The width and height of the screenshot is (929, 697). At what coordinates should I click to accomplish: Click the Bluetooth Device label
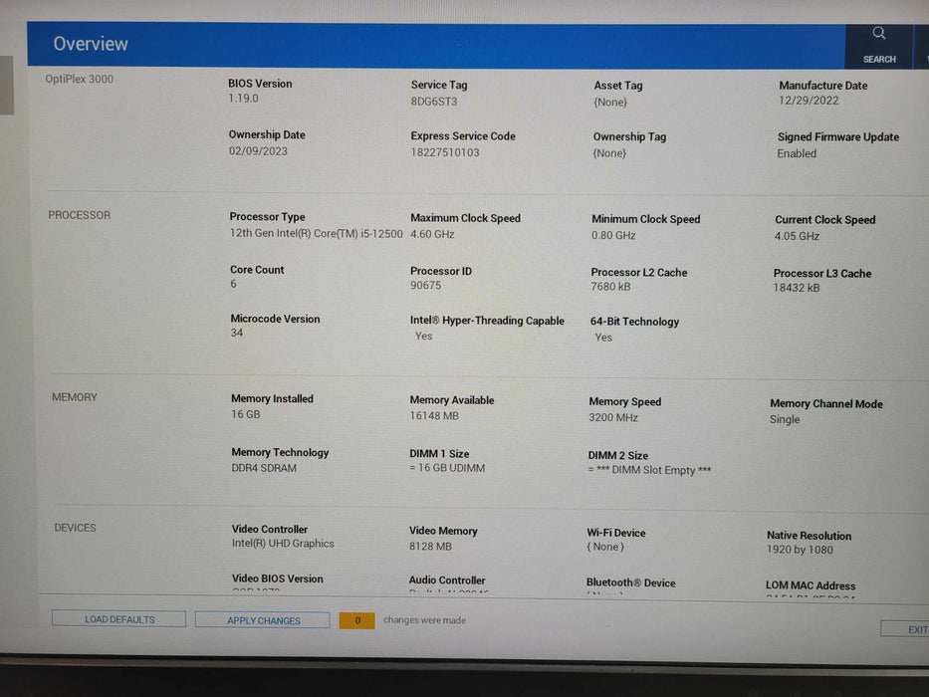631,582
